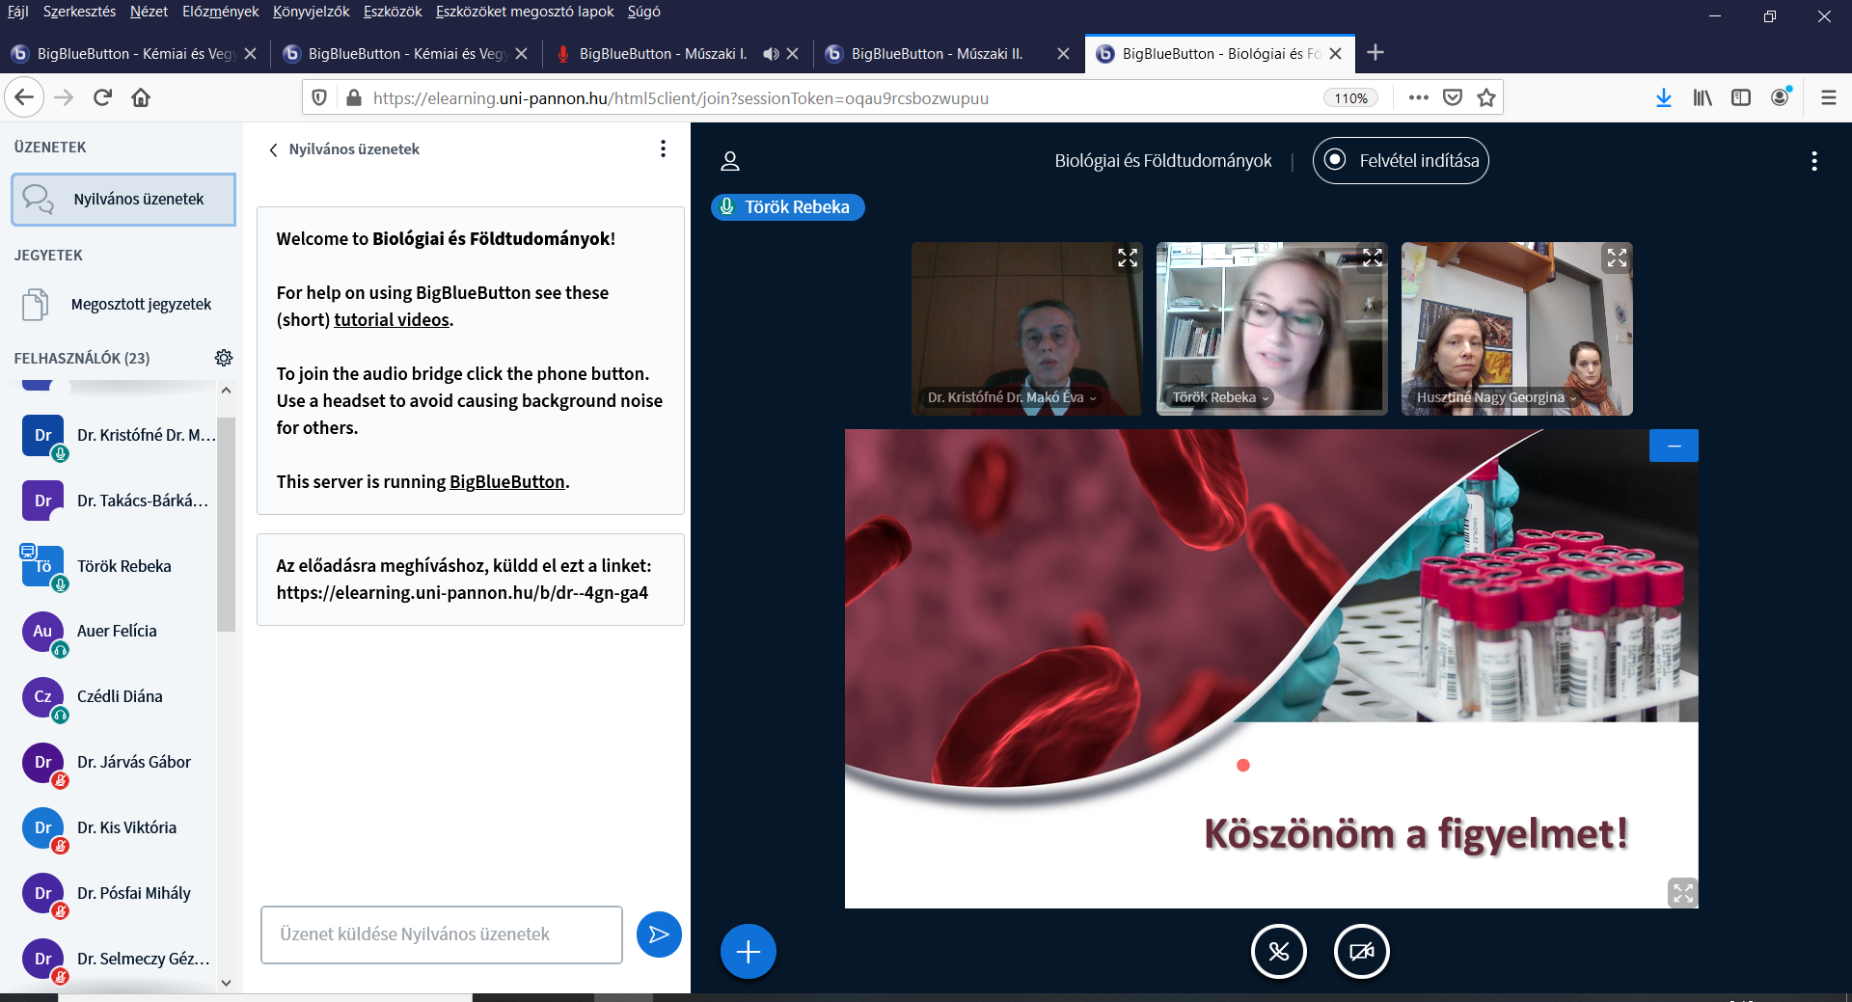1852x1002 pixels.
Task: Open chat options three-dot menu
Action: pos(663,149)
